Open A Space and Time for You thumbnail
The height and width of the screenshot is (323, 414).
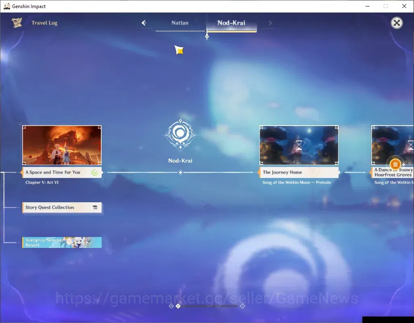point(62,145)
